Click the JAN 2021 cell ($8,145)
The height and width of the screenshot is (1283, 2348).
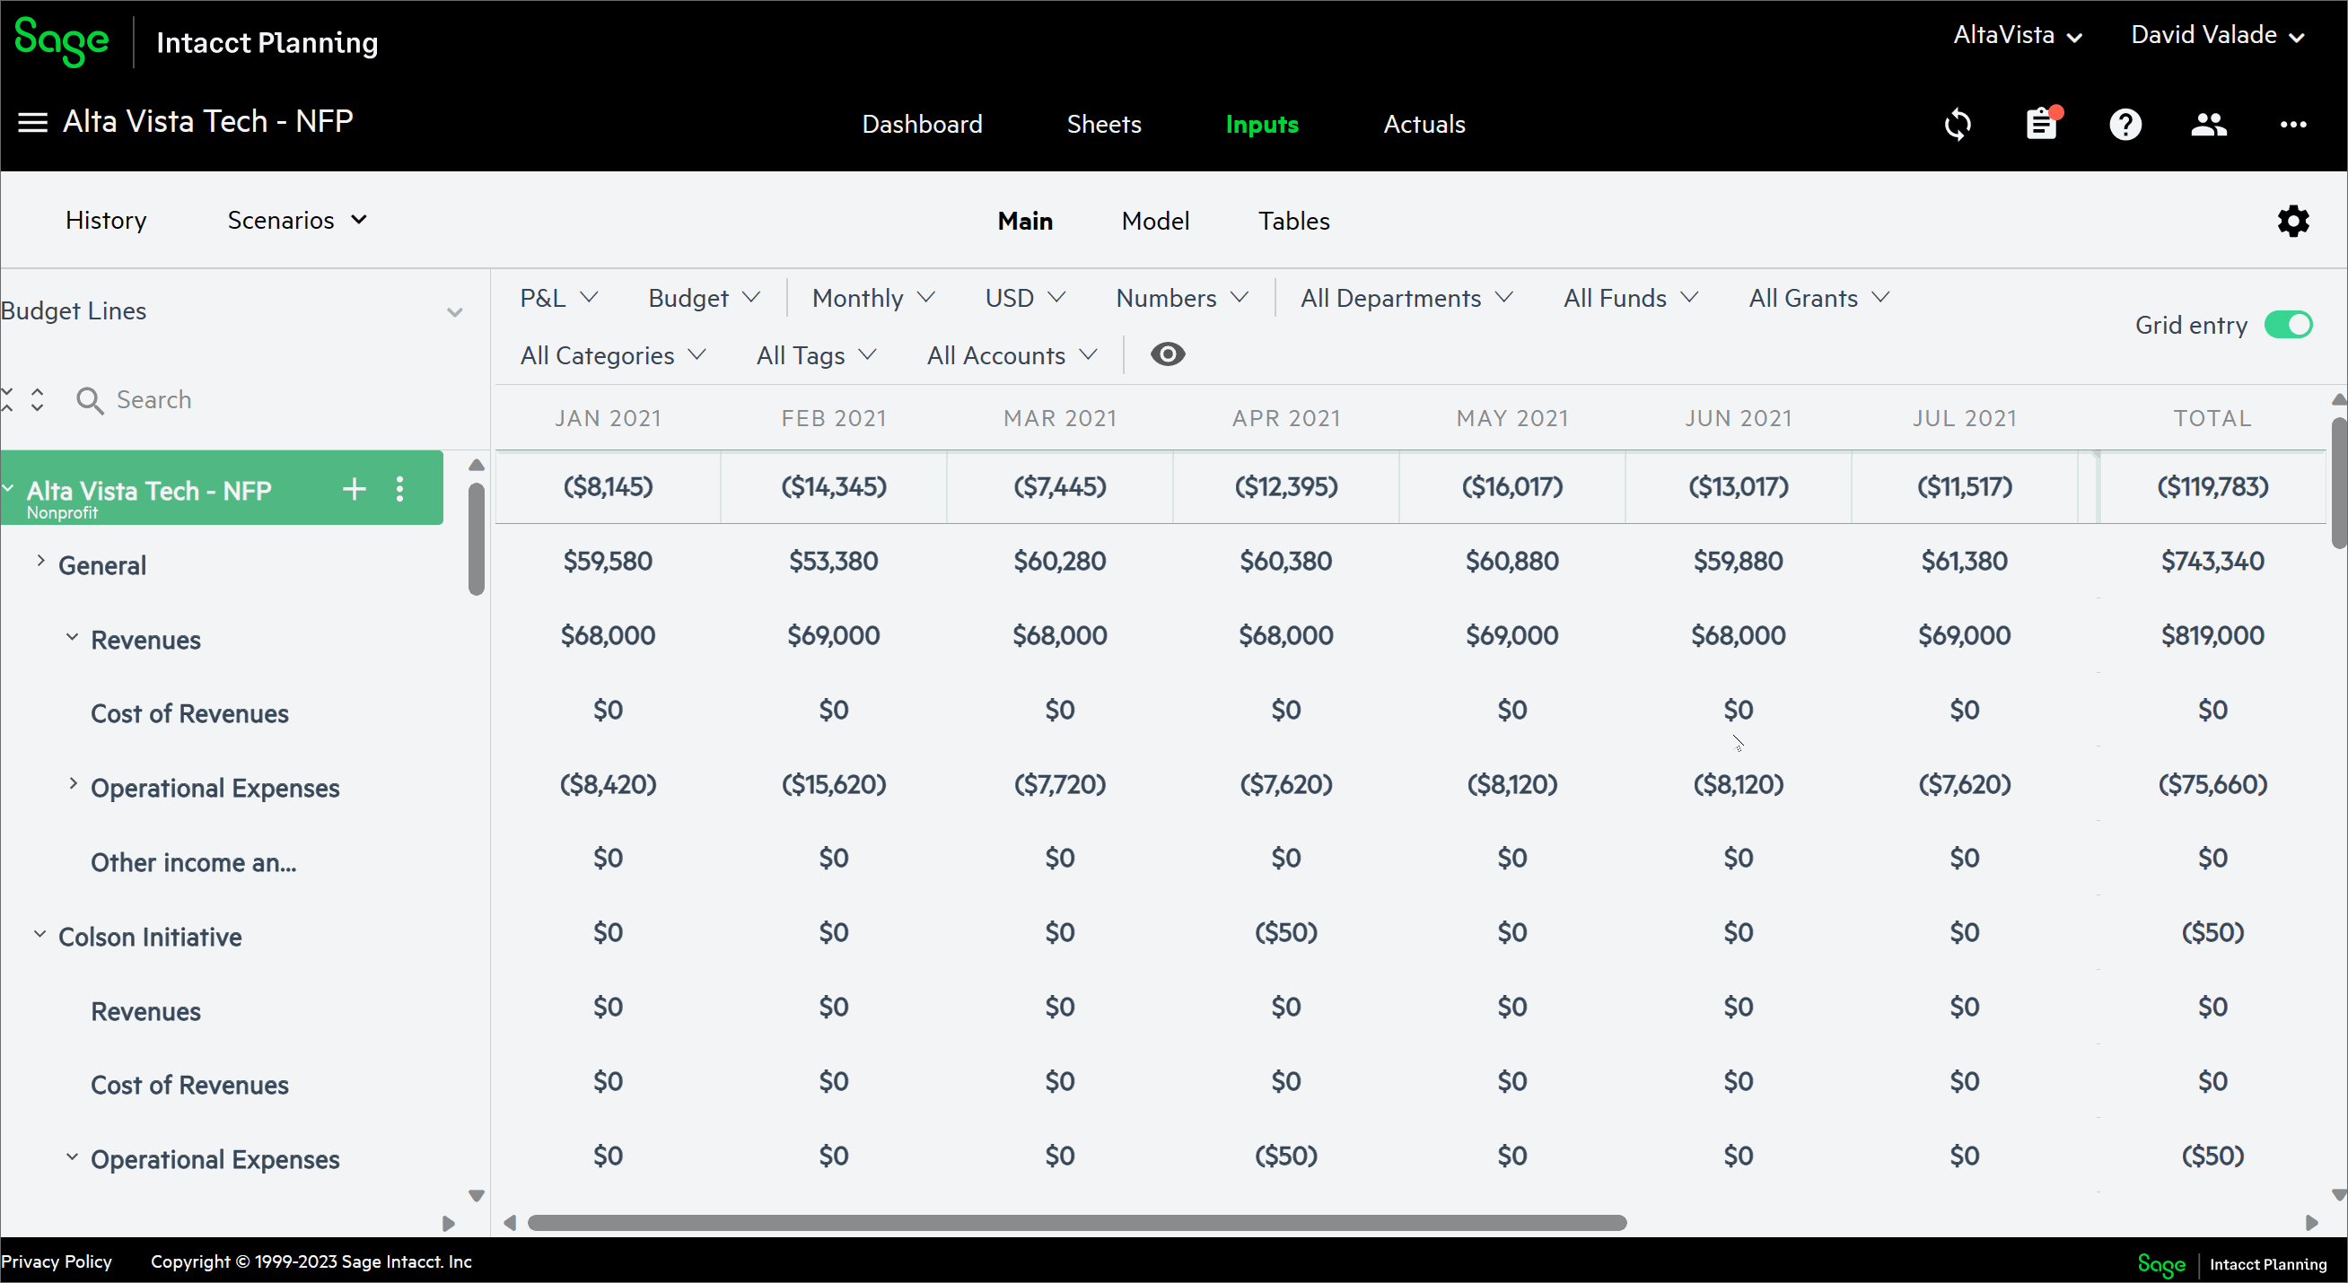[x=608, y=486]
